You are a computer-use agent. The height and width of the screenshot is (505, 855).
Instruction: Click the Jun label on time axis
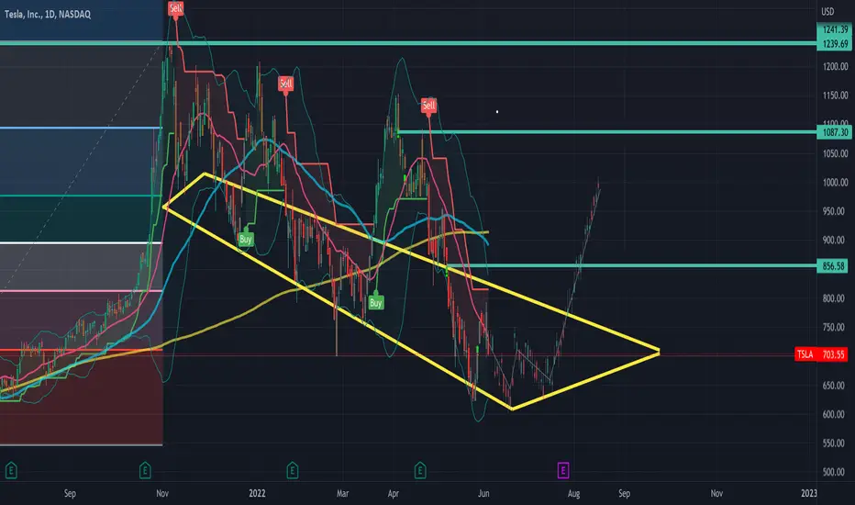point(483,494)
